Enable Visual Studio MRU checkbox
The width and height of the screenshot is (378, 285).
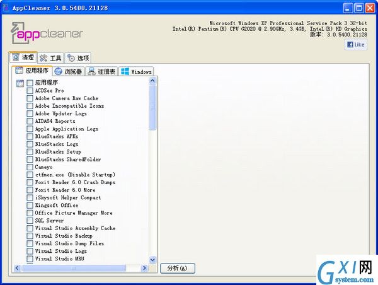tap(30, 259)
